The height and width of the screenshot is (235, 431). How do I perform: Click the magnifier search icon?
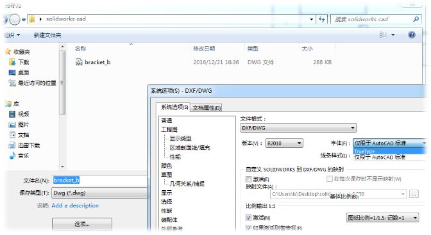416,19
